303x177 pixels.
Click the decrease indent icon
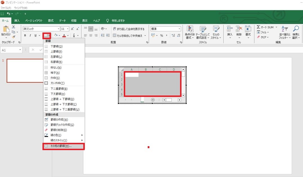pyautogui.click(x=103, y=35)
